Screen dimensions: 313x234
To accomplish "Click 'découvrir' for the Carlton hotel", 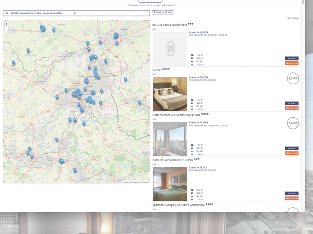I will coord(291,103).
